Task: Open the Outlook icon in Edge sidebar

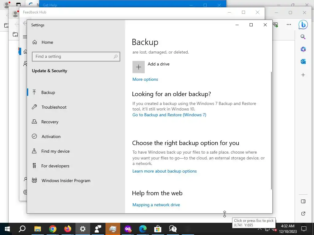Action: tap(303, 62)
